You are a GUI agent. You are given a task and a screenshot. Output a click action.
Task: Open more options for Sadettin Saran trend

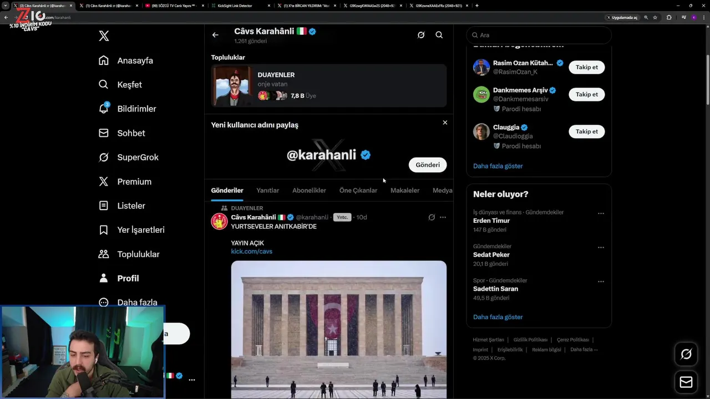tap(601, 282)
